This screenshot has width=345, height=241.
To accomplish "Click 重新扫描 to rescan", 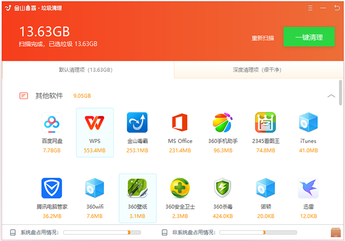I will point(263,38).
